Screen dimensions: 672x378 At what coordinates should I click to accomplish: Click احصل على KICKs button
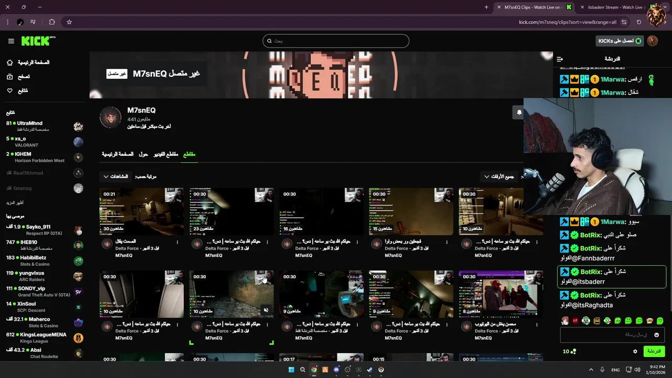click(619, 41)
